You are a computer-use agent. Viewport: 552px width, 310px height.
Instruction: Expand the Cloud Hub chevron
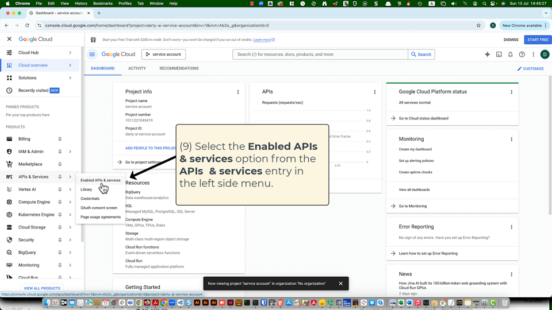[x=70, y=53]
